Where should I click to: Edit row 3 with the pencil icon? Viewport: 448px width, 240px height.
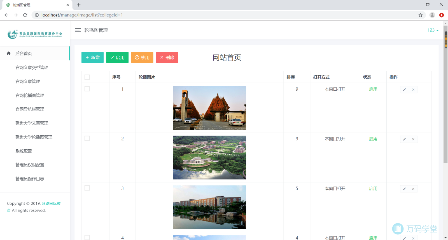pos(404,189)
